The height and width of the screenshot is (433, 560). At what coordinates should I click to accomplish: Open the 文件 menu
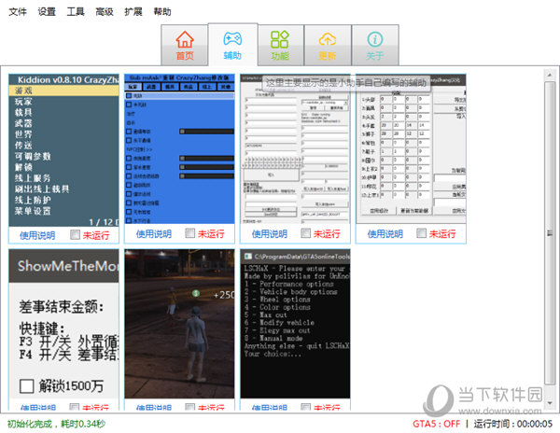[x=18, y=12]
